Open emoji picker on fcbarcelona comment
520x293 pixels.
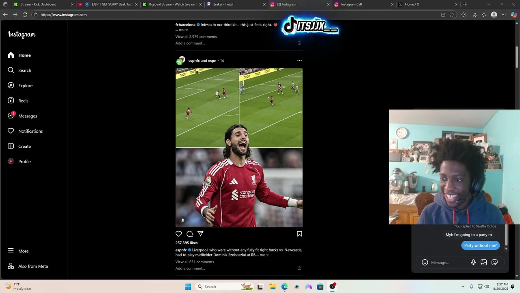pyautogui.click(x=299, y=43)
